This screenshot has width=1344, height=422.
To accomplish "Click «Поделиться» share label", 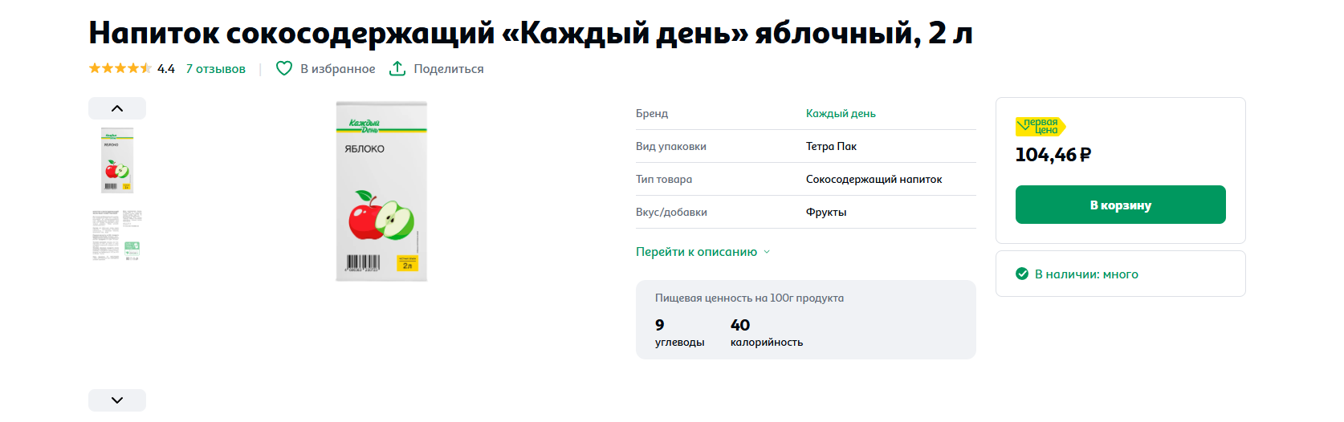I will click(x=449, y=69).
